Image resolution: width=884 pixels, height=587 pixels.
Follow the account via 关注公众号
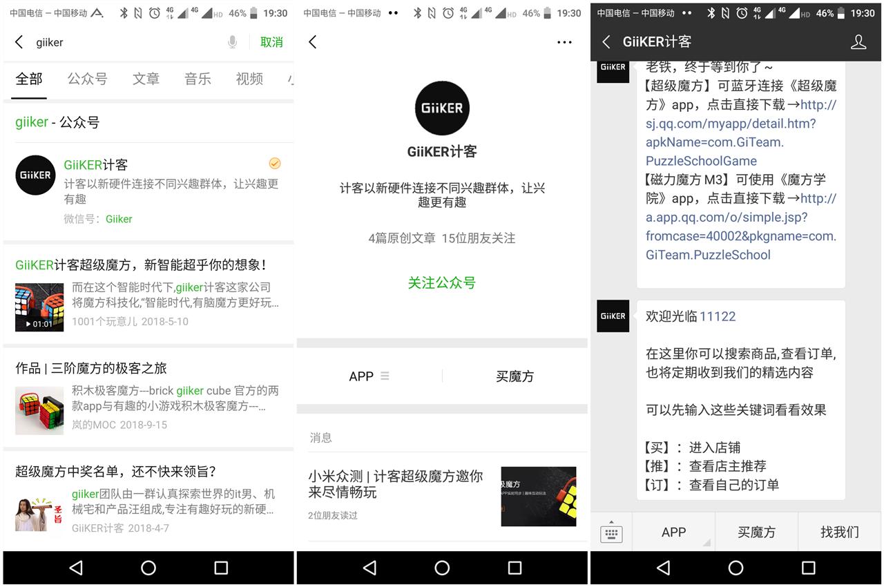[x=442, y=282]
